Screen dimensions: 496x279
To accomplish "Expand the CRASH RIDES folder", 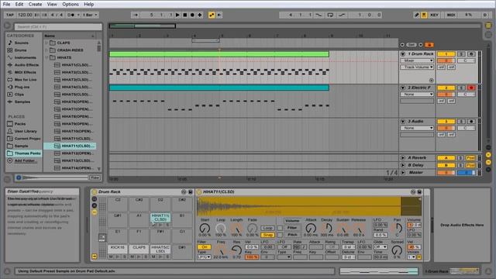I will (46, 50).
